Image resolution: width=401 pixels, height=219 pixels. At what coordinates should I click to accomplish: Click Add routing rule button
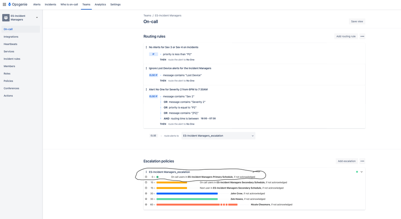(x=346, y=36)
